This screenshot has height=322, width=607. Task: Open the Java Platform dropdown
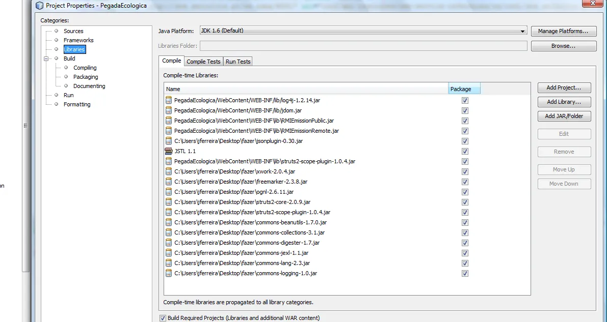tap(363, 31)
